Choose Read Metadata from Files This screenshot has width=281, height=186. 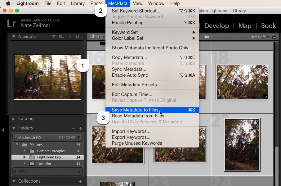pyautogui.click(x=152, y=116)
